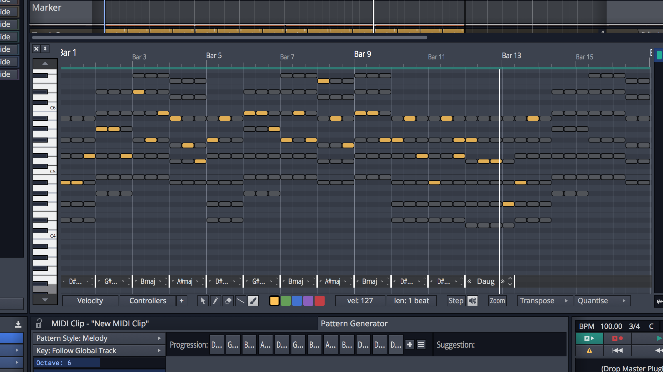Click the up/down stepper after Daug chord
Screen dimensions: 663x372
[510, 281]
